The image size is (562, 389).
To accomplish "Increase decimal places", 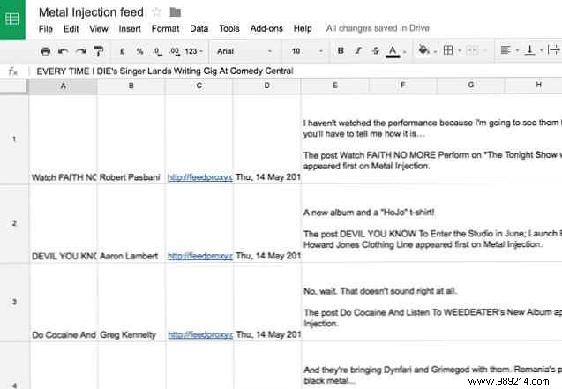I will tap(175, 51).
